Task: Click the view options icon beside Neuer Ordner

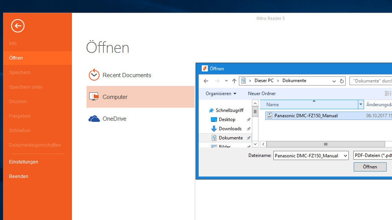Action: pos(388,94)
